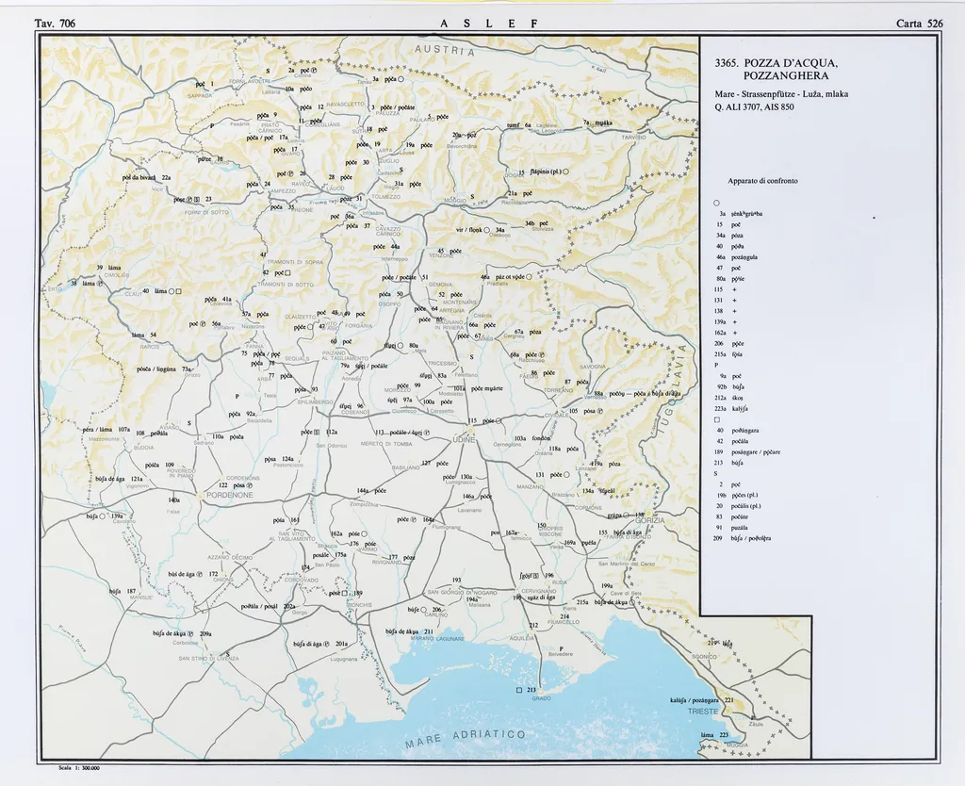Click the 'Carta 526' label
Viewport: 965px width, 786px height.
coord(921,24)
